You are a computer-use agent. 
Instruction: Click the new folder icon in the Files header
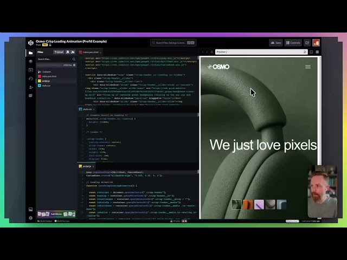click(x=73, y=52)
